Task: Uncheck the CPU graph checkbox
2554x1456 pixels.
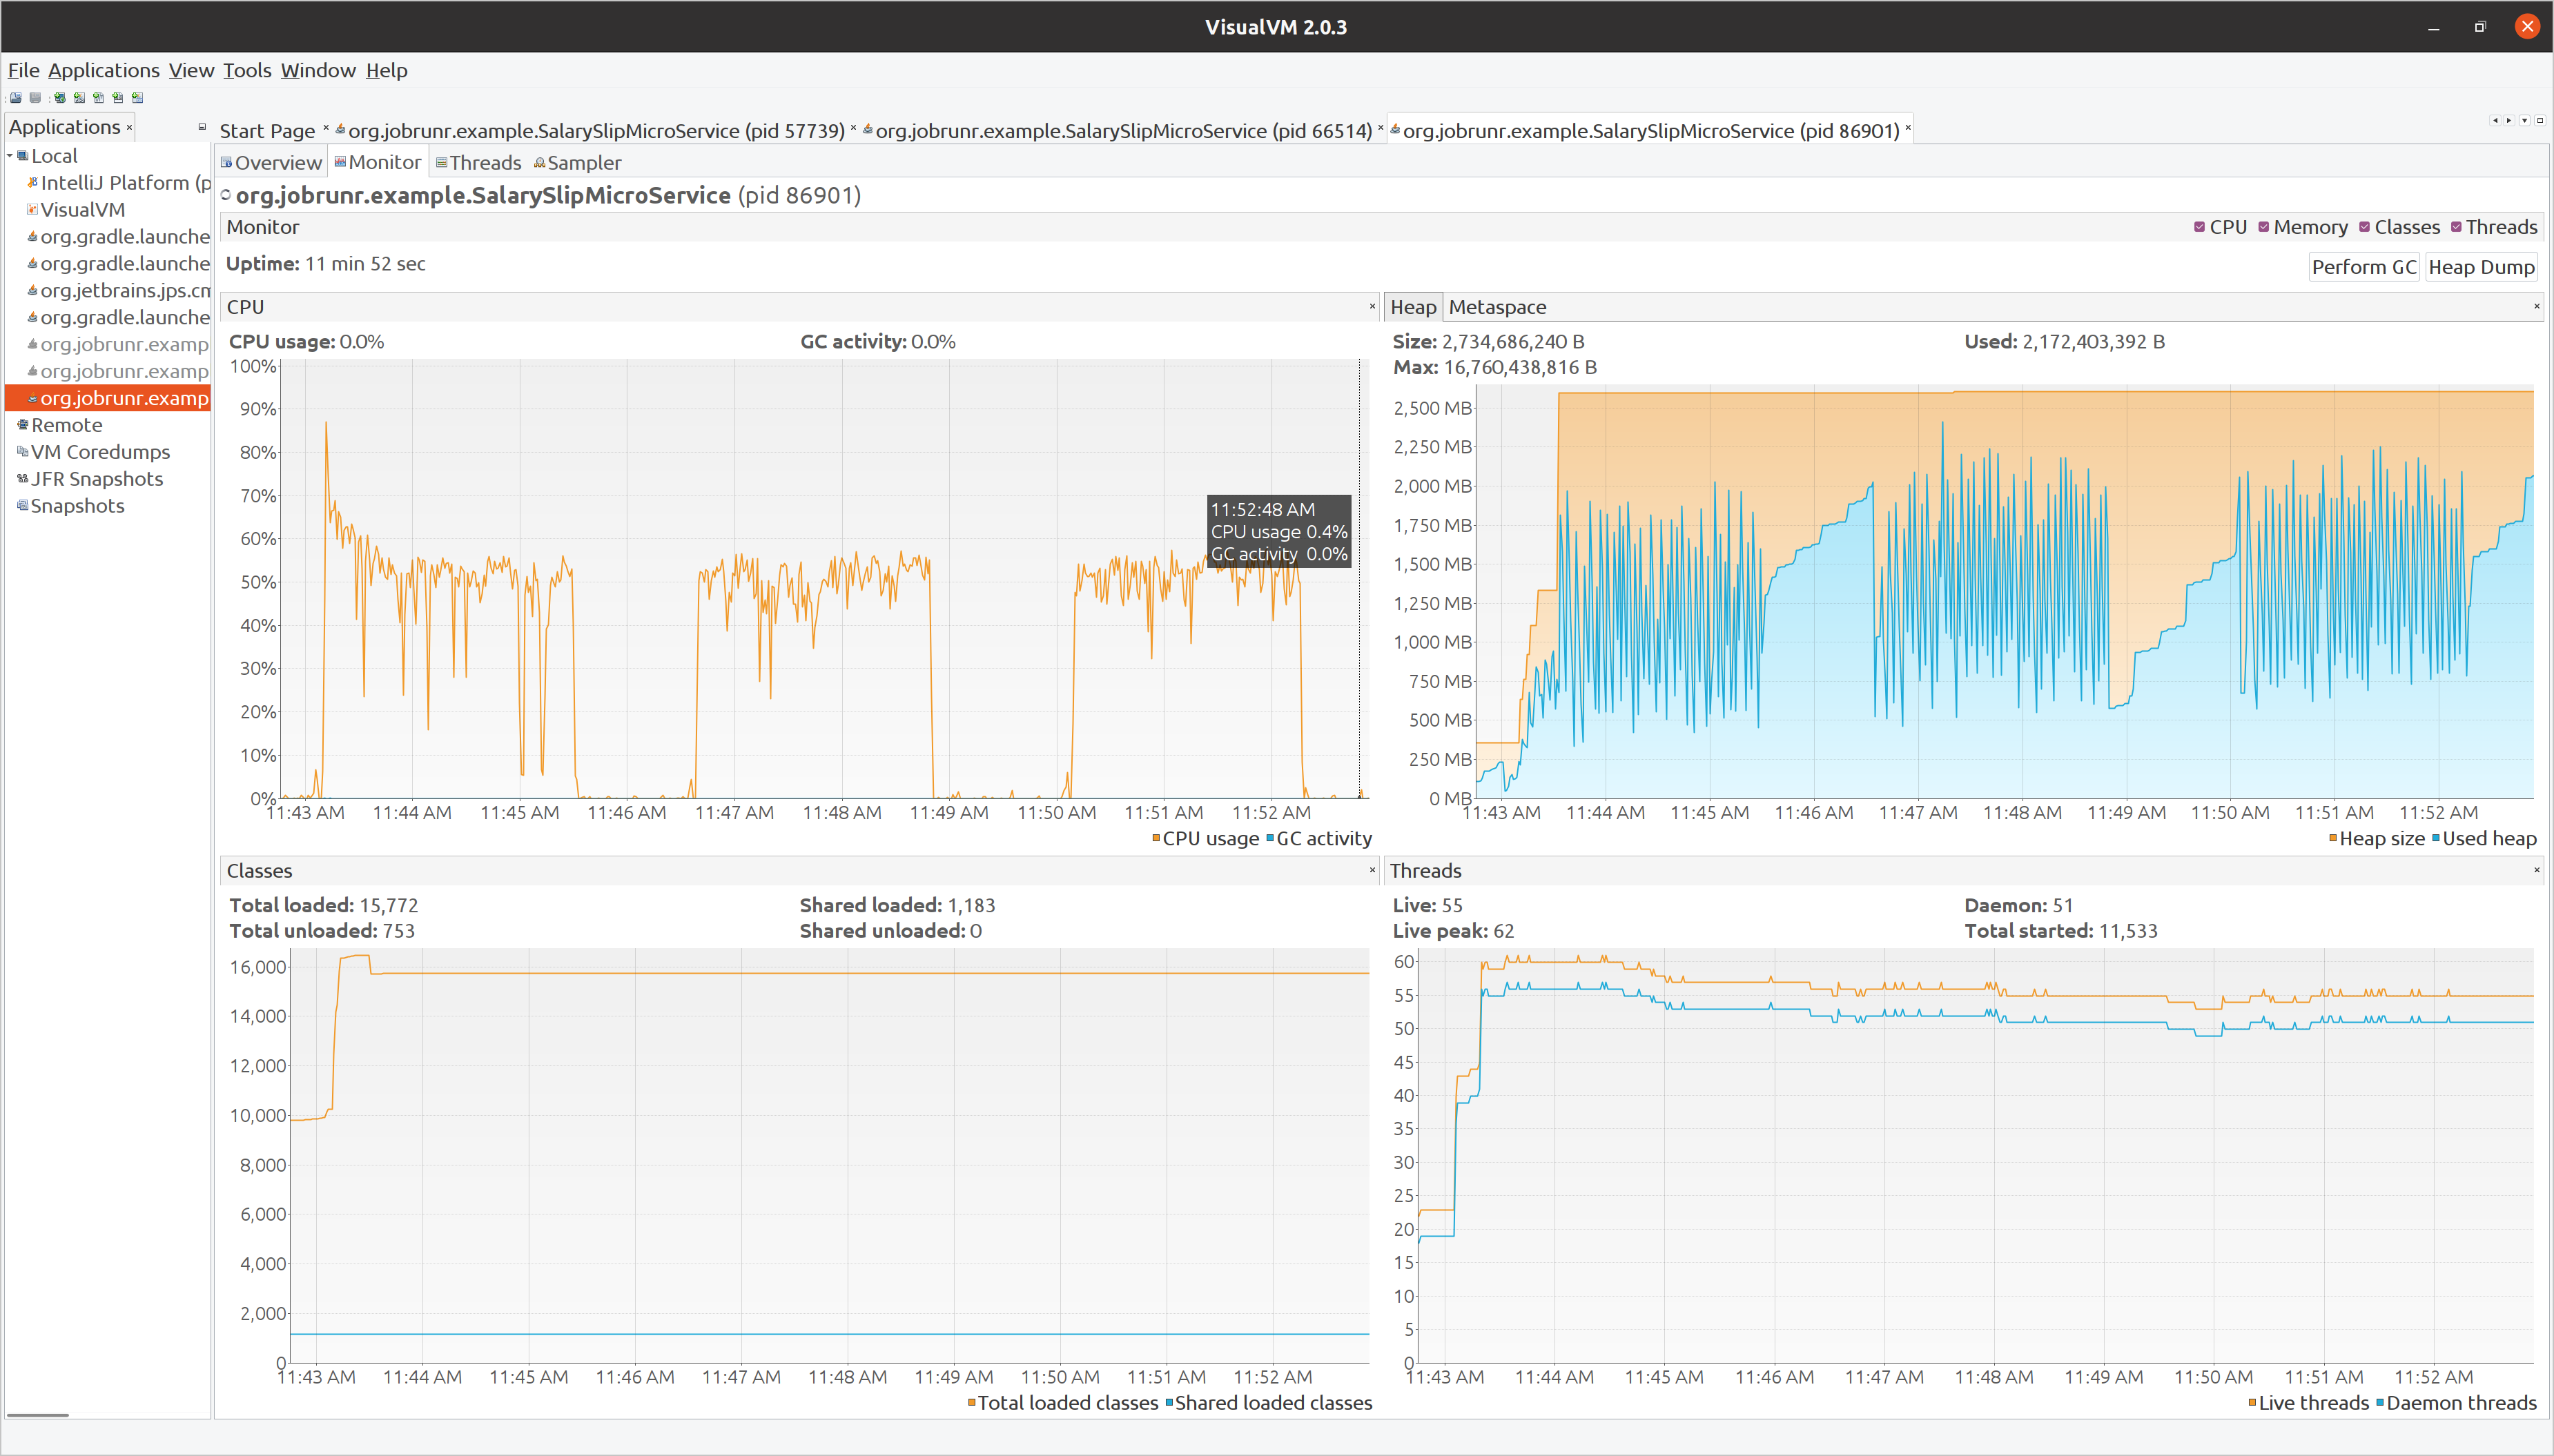Action: point(2199,227)
